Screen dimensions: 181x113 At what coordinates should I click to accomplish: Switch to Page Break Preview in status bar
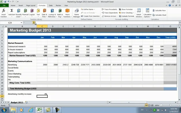(152, 105)
